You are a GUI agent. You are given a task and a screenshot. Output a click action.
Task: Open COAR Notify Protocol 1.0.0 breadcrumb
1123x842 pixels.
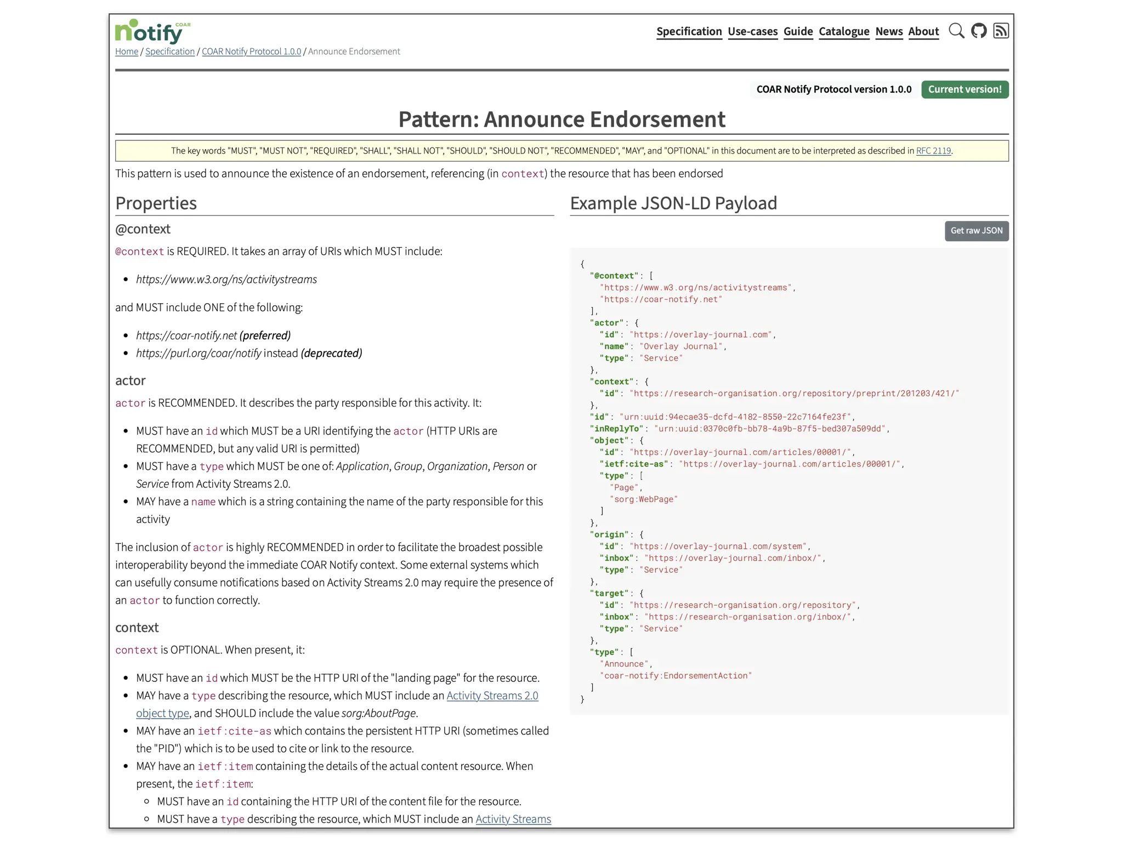click(x=251, y=52)
